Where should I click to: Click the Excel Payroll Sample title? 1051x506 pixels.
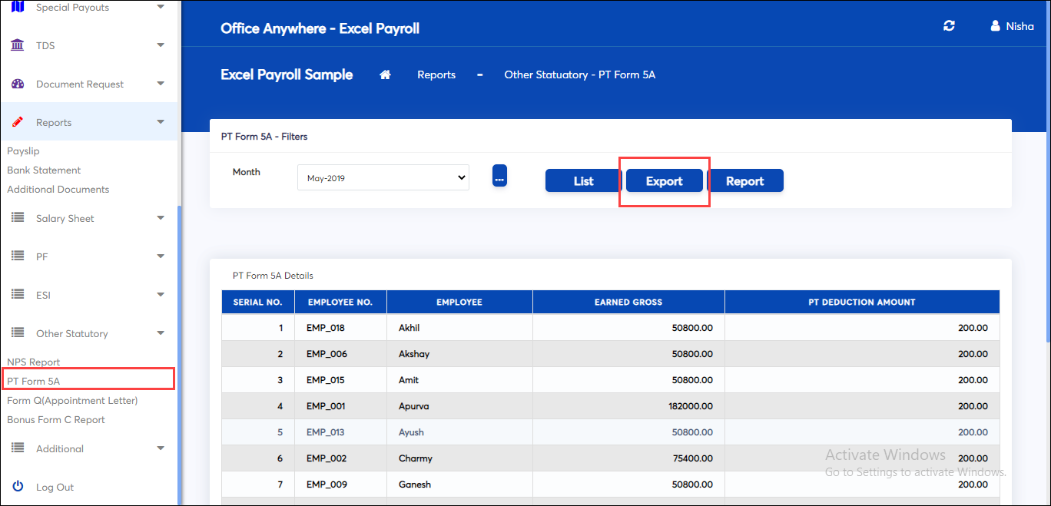pos(287,74)
